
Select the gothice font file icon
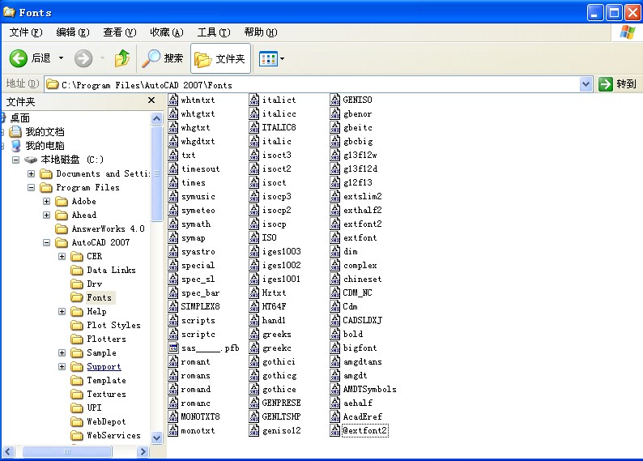click(254, 389)
